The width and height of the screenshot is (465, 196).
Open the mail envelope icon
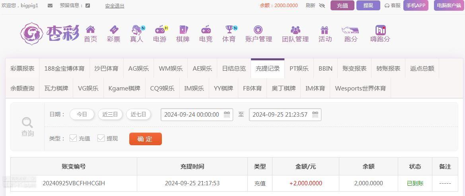pos(50,5)
